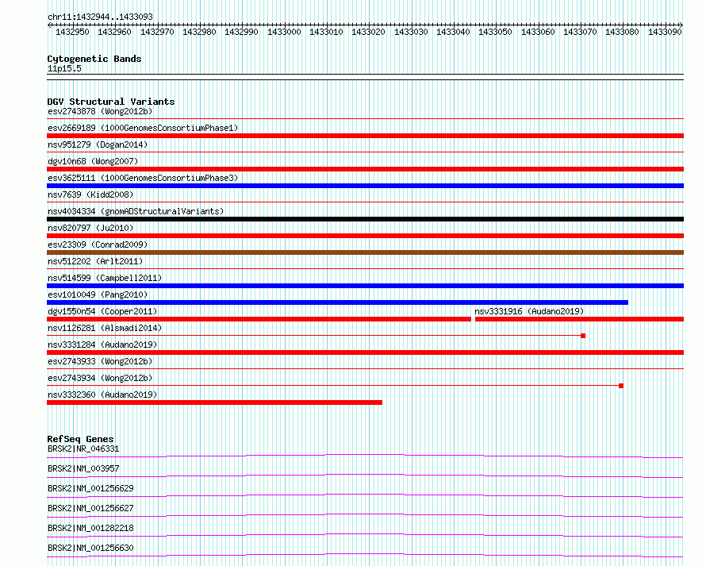Open variant dgv10n68 (Wong2007)
The width and height of the screenshot is (706, 566).
point(93,161)
